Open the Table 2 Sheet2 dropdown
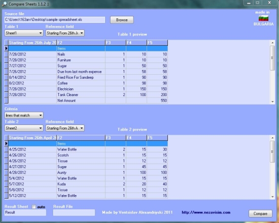The width and height of the screenshot is (279, 223). (x=24, y=128)
